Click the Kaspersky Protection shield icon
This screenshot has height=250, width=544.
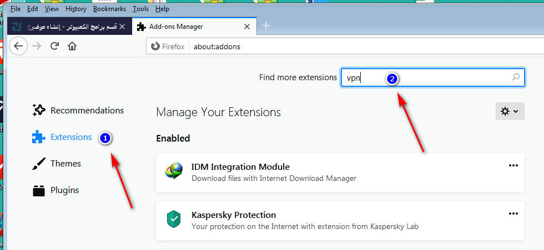click(173, 219)
